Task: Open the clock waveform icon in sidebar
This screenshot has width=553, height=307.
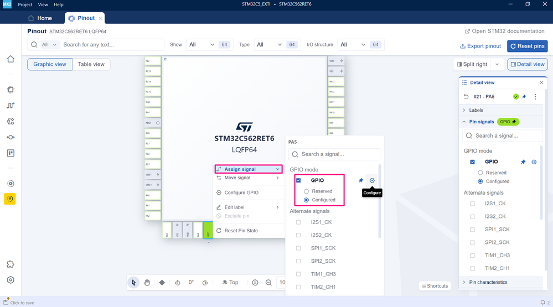Action: (x=11, y=106)
